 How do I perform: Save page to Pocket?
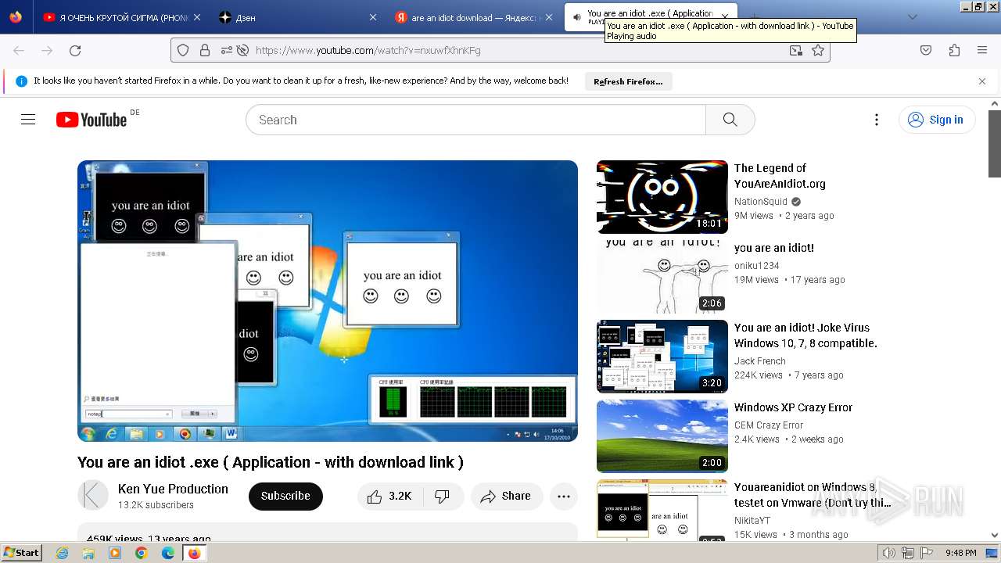pos(926,50)
